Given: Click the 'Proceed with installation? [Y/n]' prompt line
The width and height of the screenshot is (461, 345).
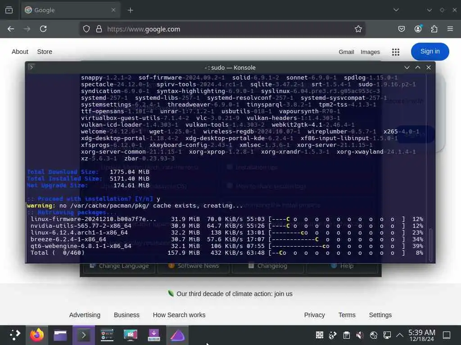Looking at the screenshot, I should point(94,199).
